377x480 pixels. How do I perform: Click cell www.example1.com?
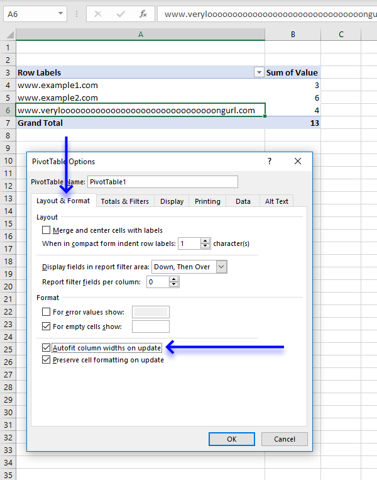(x=140, y=85)
